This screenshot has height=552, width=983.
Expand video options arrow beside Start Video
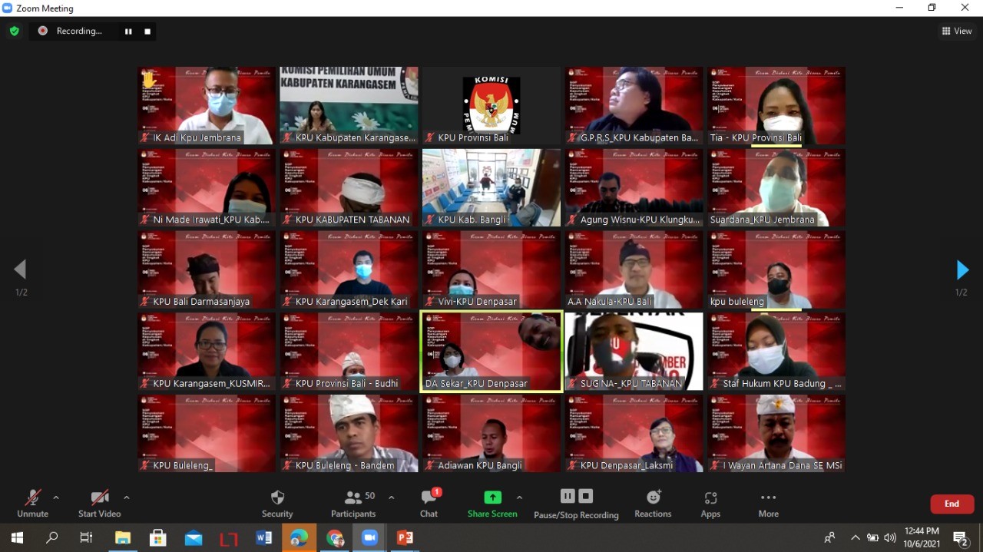tap(127, 497)
